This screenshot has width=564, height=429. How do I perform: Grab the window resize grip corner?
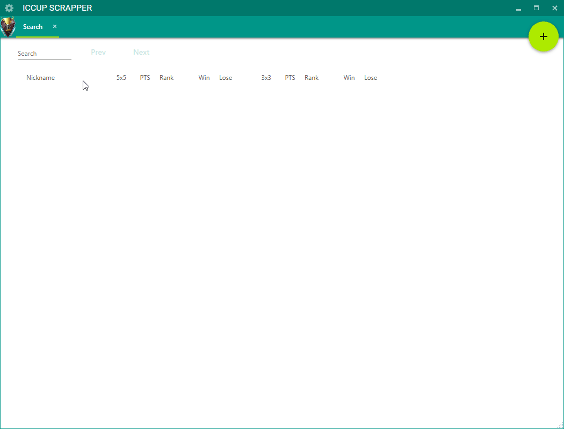(x=560, y=425)
